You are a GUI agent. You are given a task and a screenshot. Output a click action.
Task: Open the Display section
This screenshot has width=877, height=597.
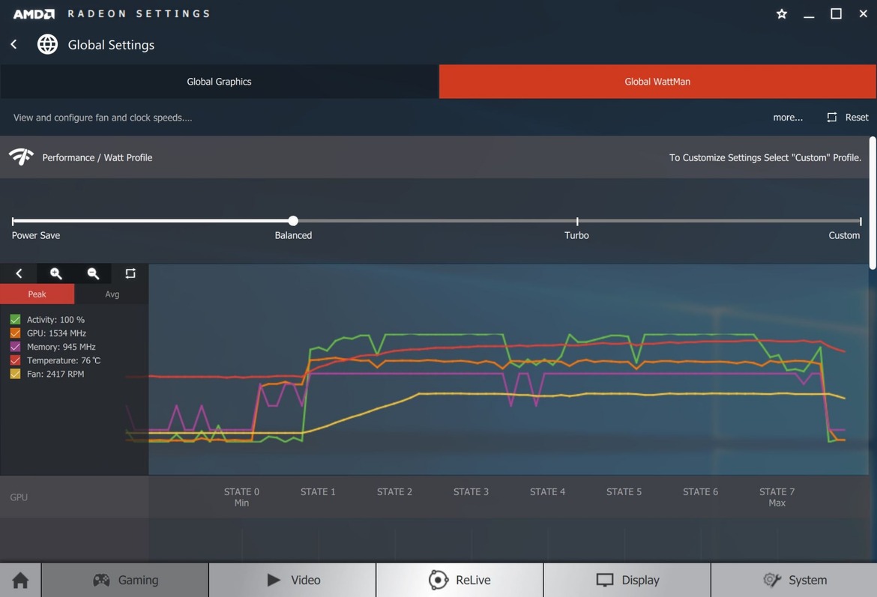[x=627, y=581]
